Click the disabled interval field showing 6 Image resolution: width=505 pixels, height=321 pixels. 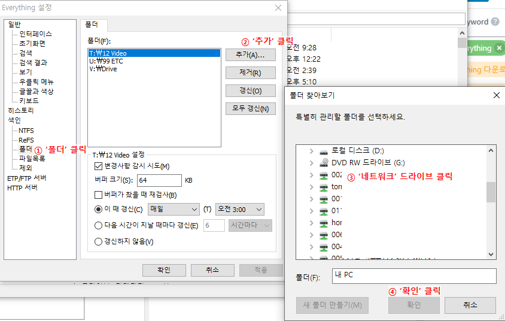(x=214, y=225)
